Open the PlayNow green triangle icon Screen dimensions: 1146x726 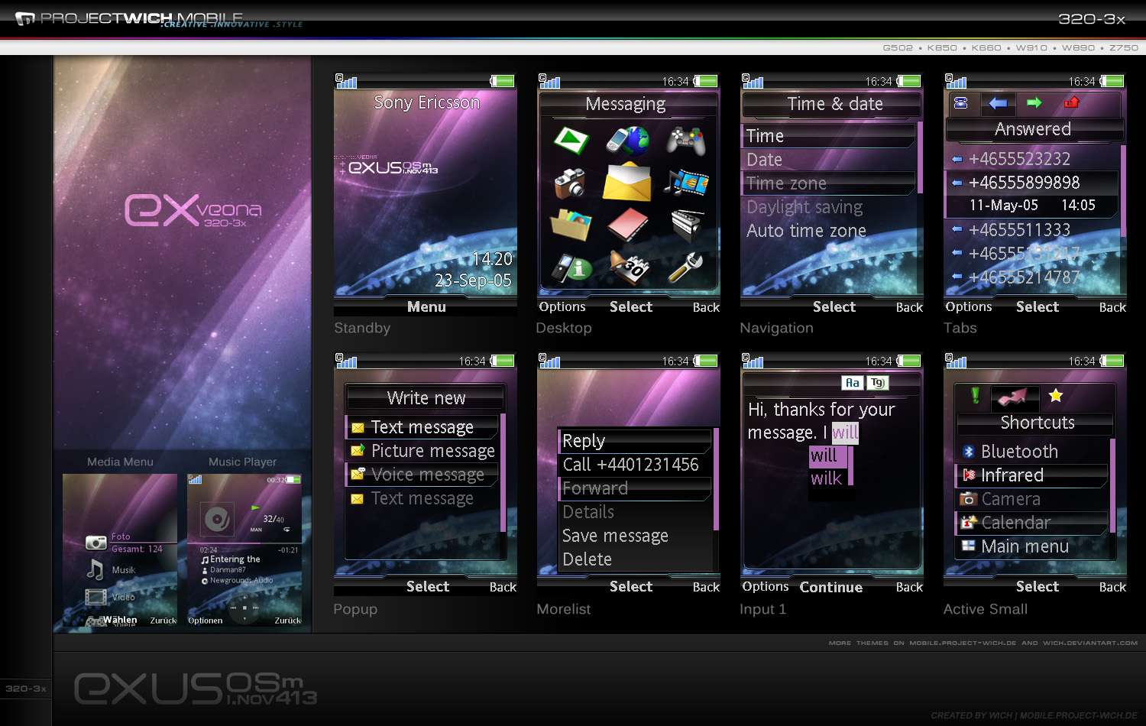(571, 141)
